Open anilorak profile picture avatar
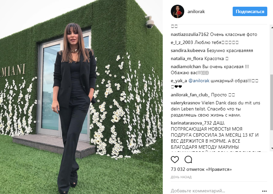The height and width of the screenshot is (194, 273). [178, 11]
